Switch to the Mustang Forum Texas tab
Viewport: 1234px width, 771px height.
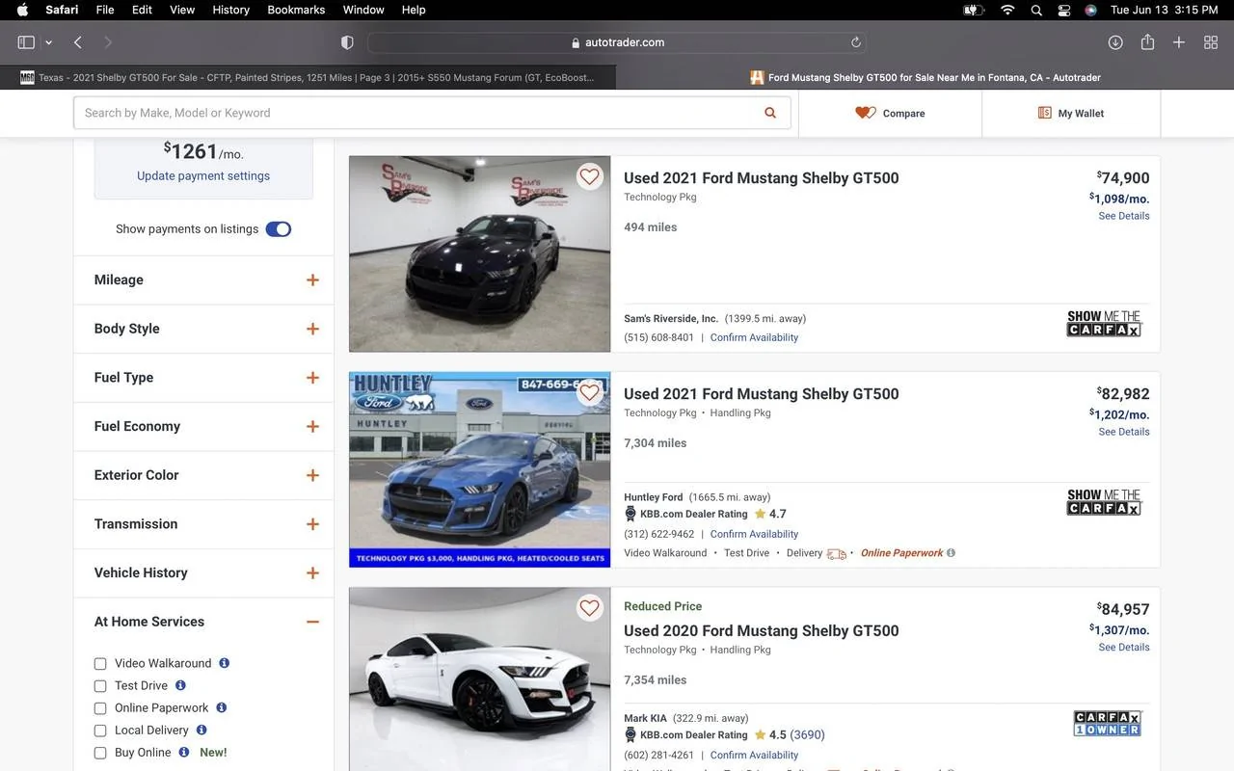(308, 78)
